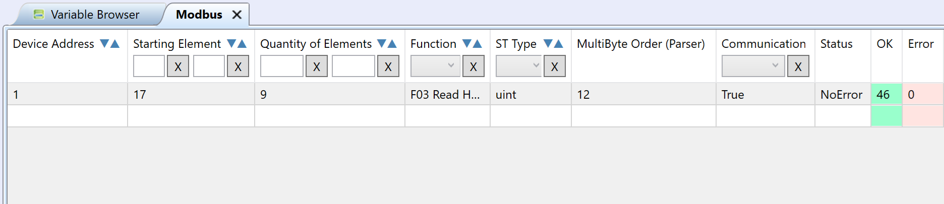Screen dimensions: 944x204
Task: Select the F03 Read H... function cell
Action: [447, 94]
